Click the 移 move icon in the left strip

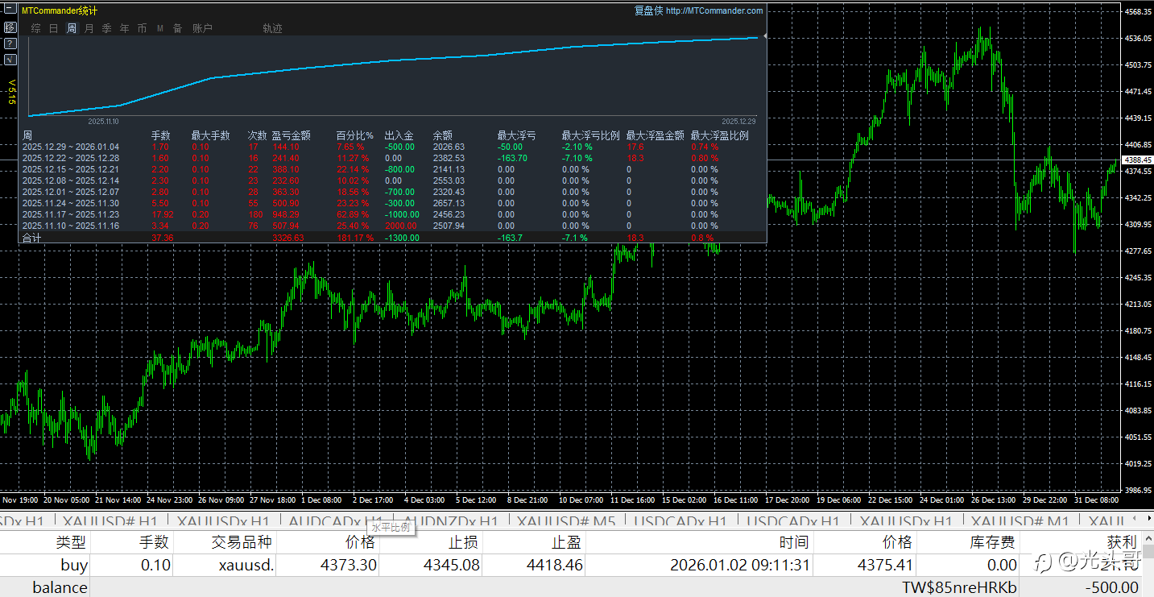[10, 27]
